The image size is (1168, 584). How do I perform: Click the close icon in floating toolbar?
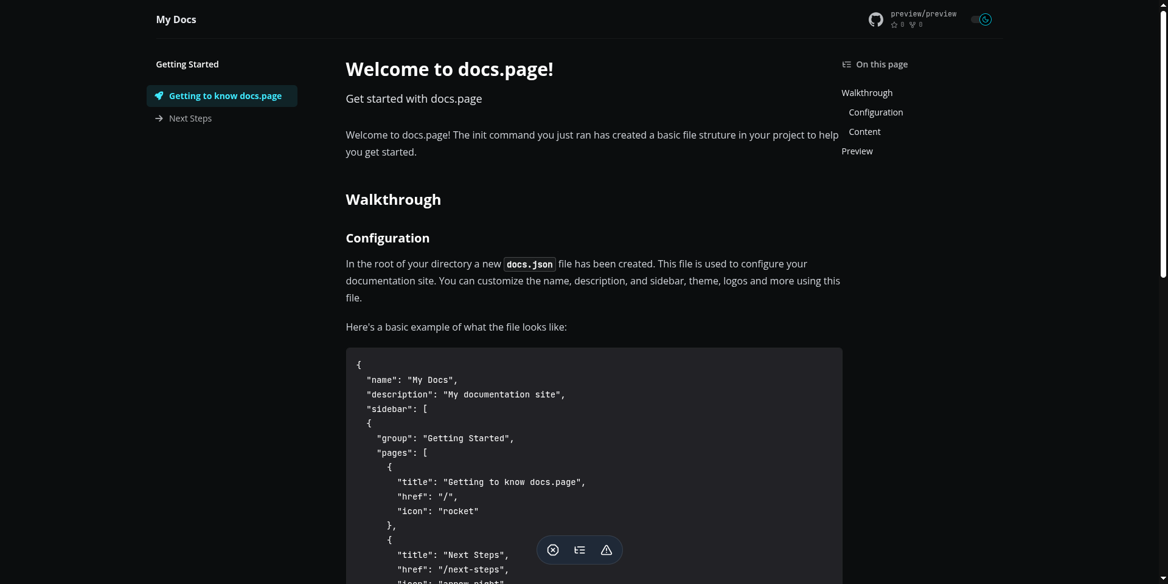pos(553,550)
